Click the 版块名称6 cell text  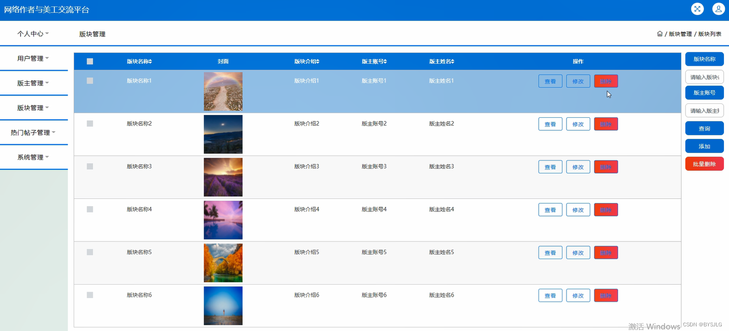coord(139,295)
